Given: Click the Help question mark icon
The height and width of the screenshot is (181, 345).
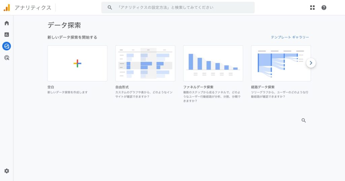Looking at the screenshot, I should point(324,7).
